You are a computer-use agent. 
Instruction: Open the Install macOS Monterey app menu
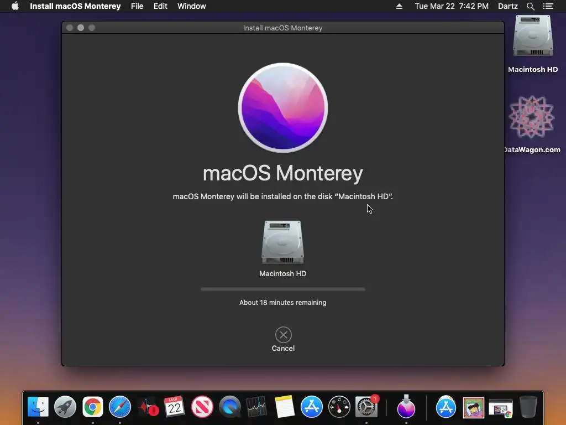75,6
